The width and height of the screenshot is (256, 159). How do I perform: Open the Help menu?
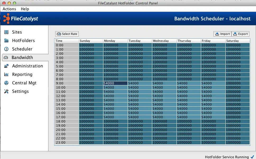point(25,9)
